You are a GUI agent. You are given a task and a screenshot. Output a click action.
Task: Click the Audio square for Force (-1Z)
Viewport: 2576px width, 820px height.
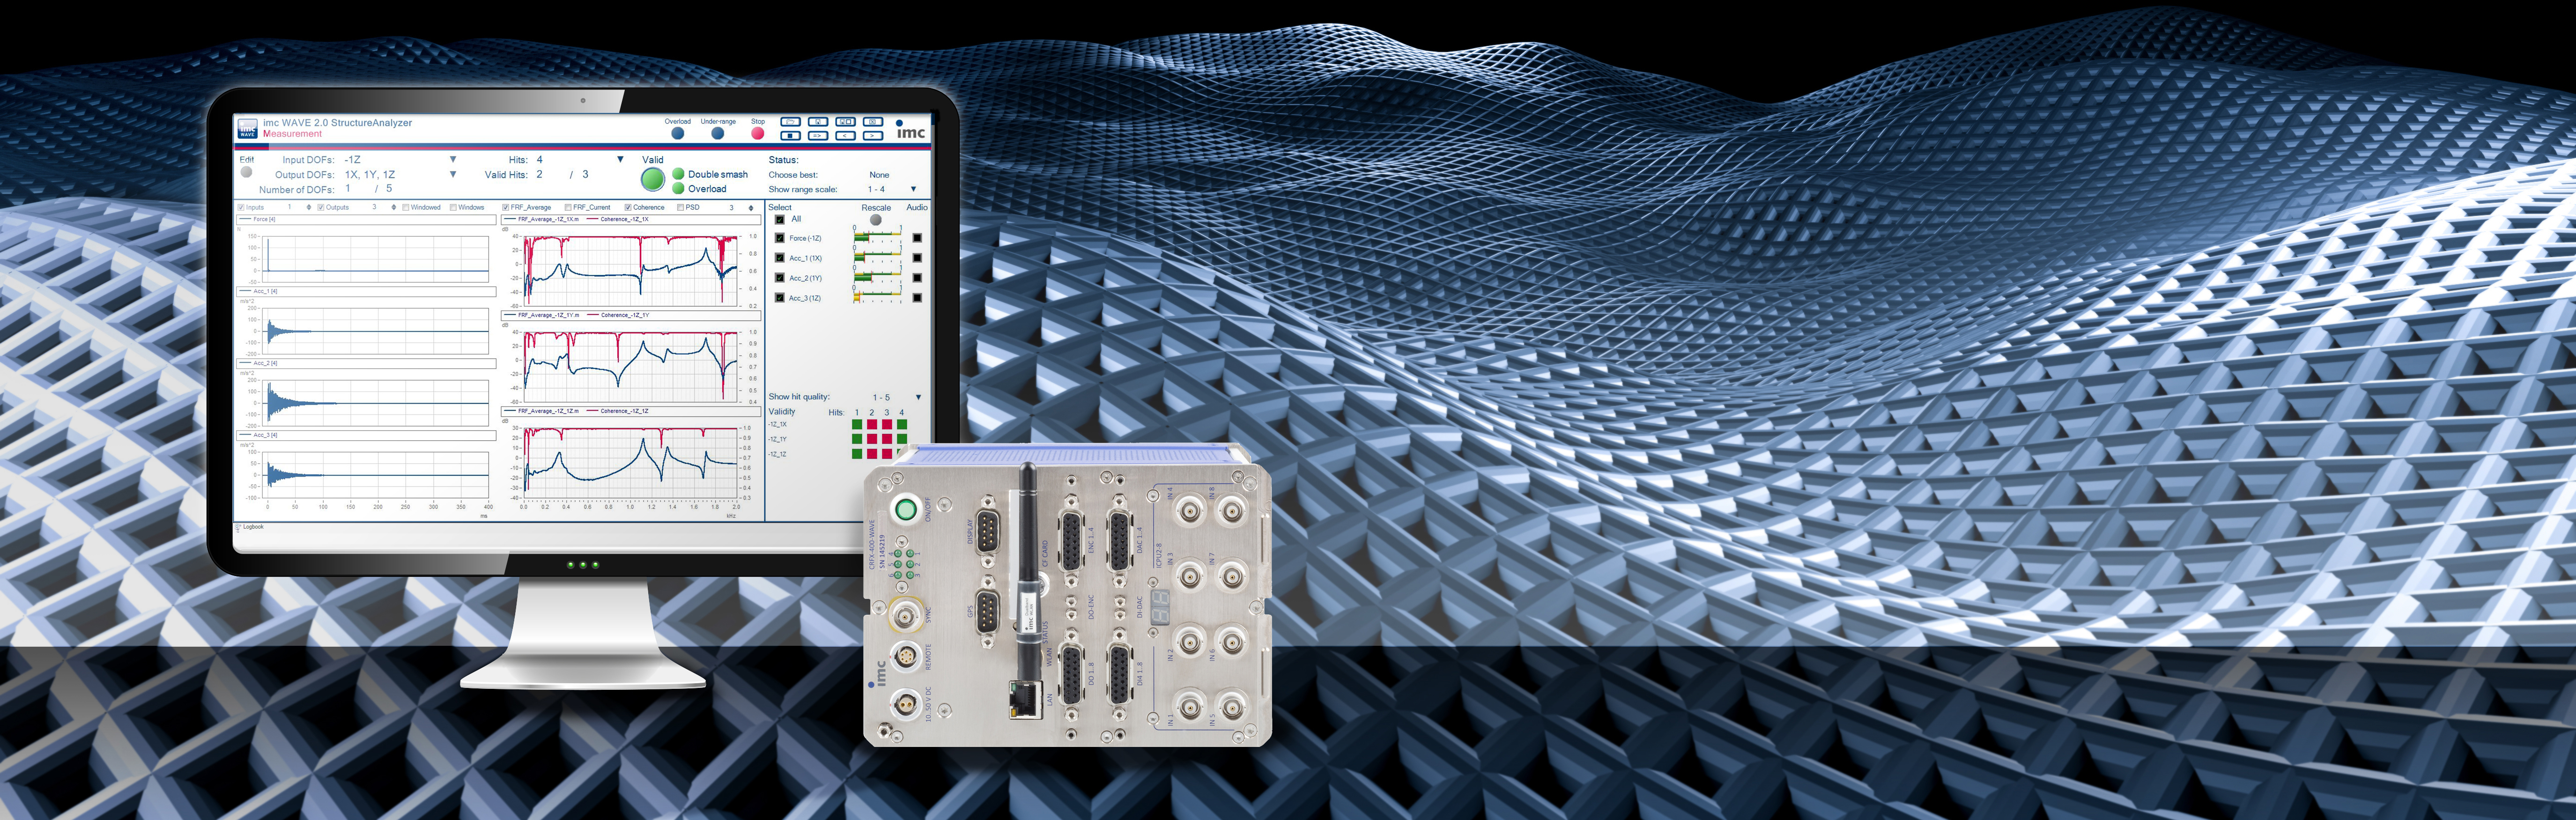(x=917, y=238)
